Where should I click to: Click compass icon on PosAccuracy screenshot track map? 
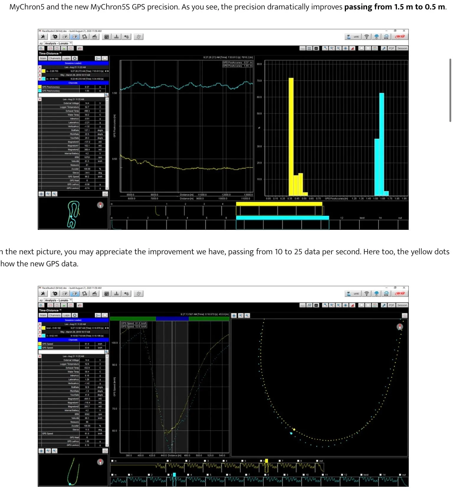coord(100,205)
